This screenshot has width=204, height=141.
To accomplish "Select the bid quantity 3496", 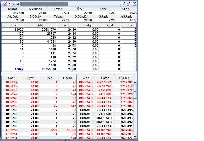I will tap(52, 49).
